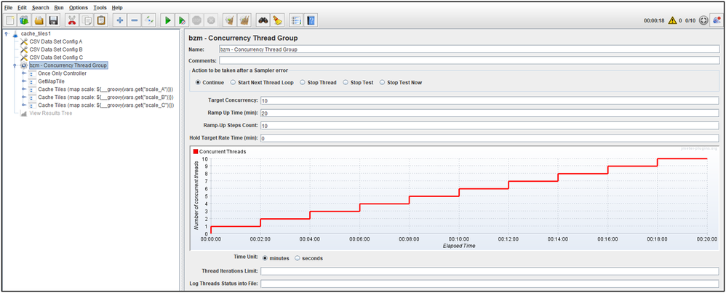Expand Cache Tiles scale_A node
This screenshot has width=726, height=293.
coord(23,89)
